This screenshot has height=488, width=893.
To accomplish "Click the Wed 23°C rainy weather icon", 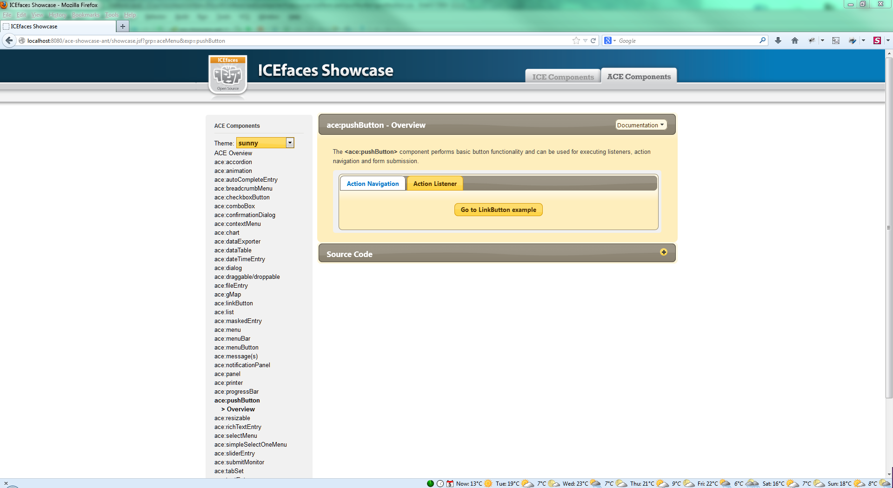I will [595, 483].
